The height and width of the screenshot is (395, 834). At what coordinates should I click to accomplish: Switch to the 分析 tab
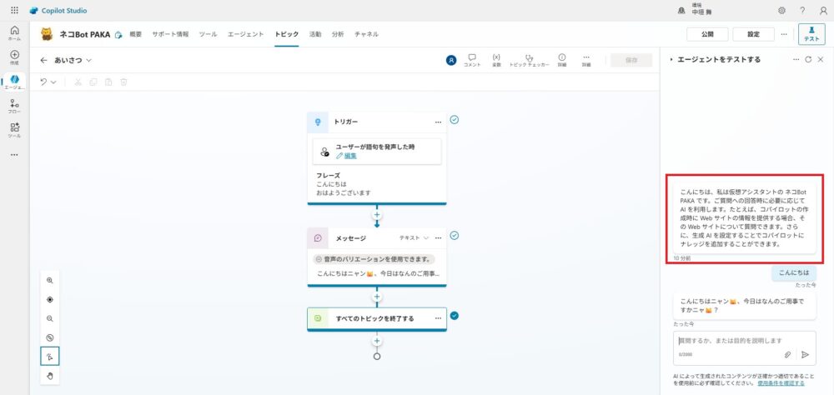338,34
